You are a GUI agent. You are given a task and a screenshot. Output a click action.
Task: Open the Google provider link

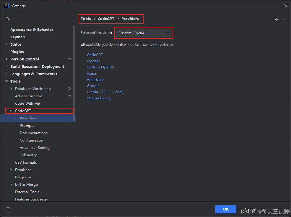coord(93,86)
